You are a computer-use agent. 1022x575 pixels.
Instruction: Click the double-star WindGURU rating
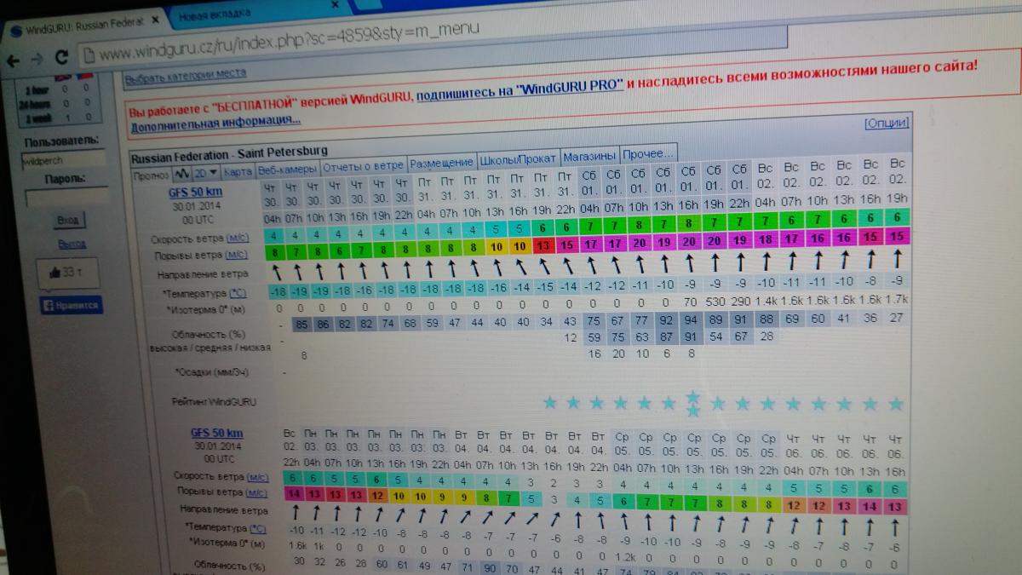pos(693,403)
